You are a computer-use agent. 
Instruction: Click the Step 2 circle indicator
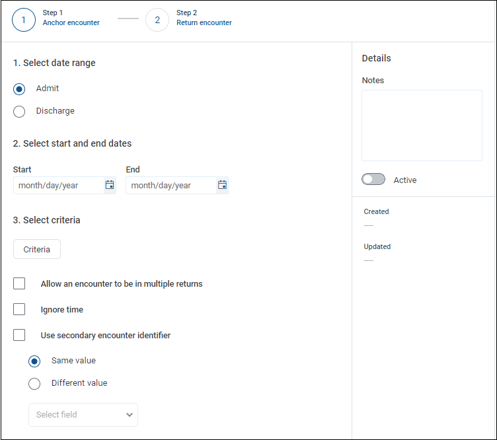coord(157,20)
